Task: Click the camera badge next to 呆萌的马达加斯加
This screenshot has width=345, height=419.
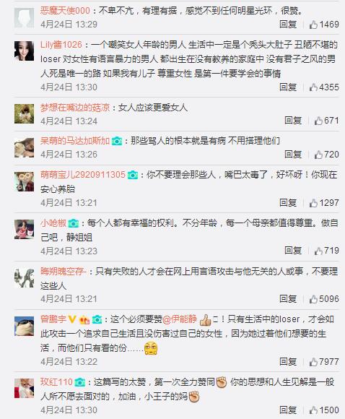Action: [x=117, y=141]
